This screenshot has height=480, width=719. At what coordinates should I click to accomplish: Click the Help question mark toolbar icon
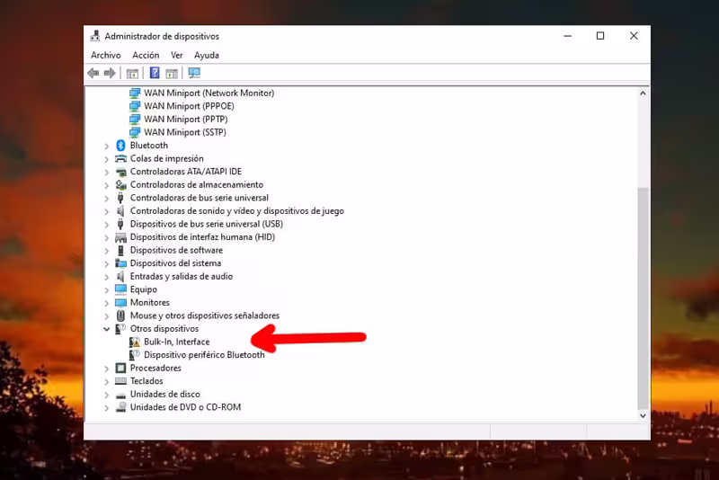coord(155,73)
